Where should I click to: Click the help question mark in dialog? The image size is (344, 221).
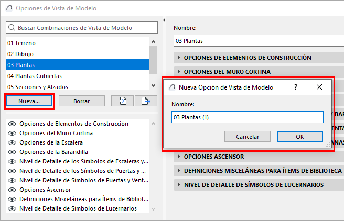(x=296, y=87)
